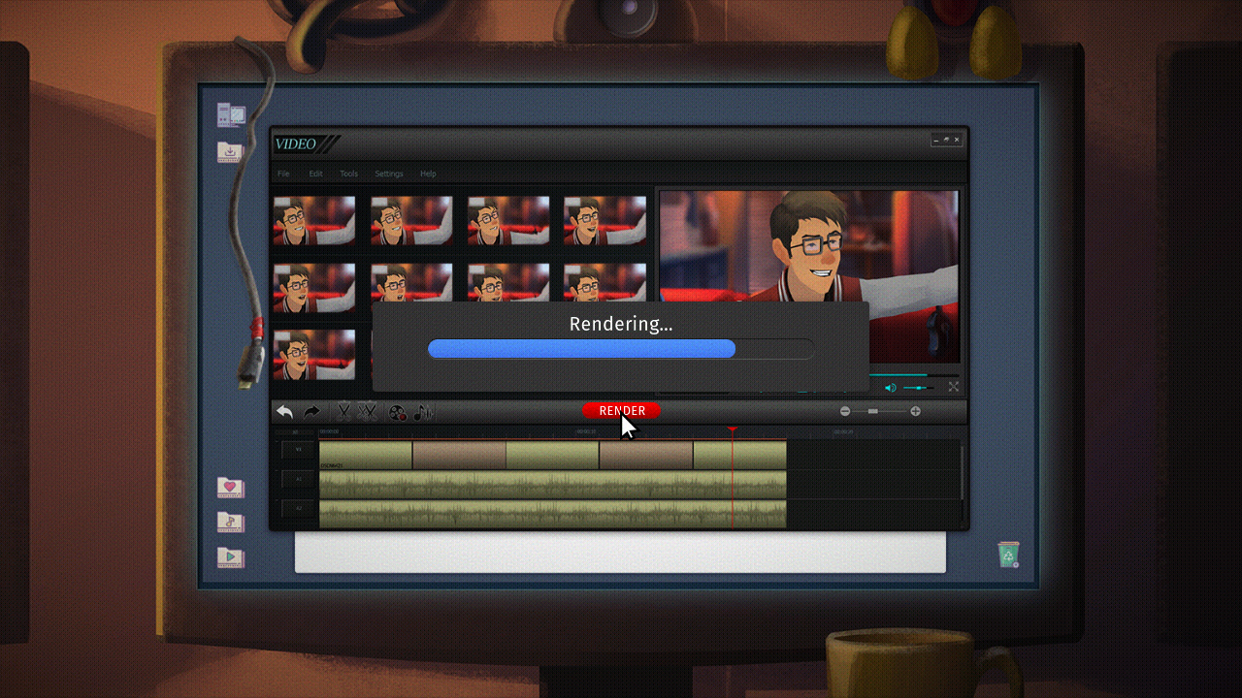Select the single scissors cut tool
The width and height of the screenshot is (1242, 698).
point(343,412)
